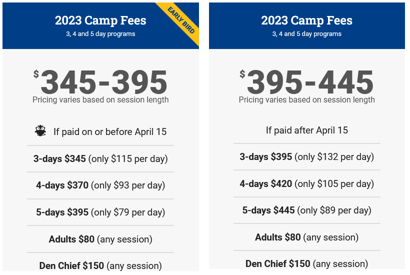Select Adults $80 in the after-April-15 card
The image size is (410, 275).
pos(306,237)
